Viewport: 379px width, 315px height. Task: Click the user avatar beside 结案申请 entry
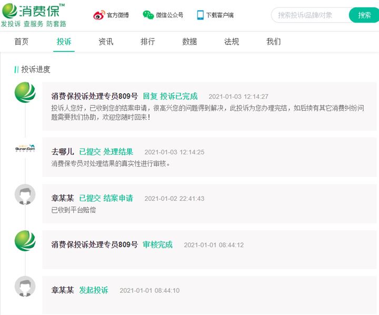(x=25, y=194)
